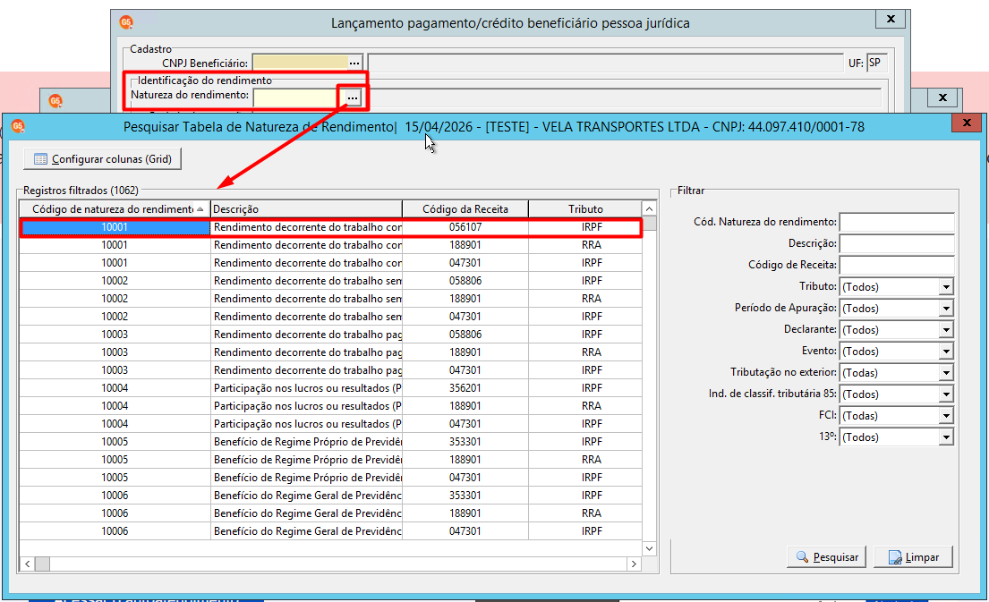Click the G5 icon in Pesquisar Tabela title bar
Image resolution: width=989 pixels, height=602 pixels.
tap(18, 127)
